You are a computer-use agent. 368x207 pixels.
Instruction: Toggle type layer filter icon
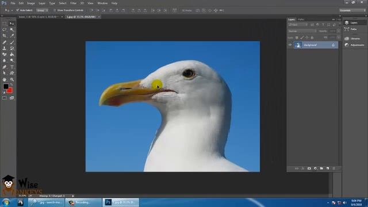tap(323, 25)
